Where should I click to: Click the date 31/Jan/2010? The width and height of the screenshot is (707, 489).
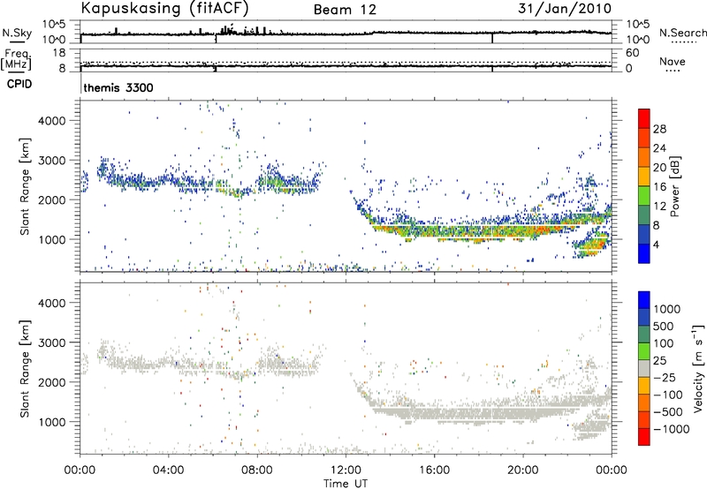point(565,9)
